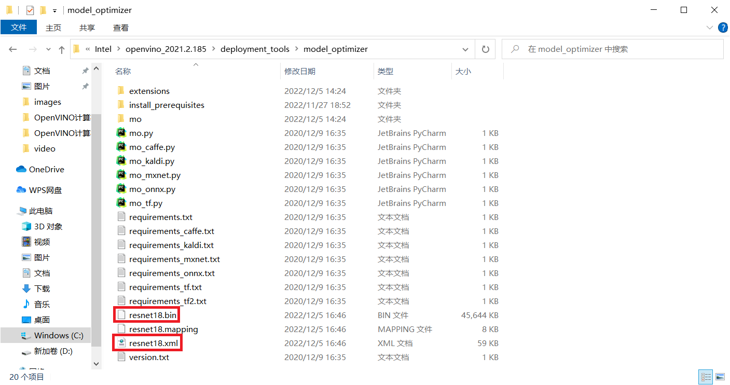
Task: Click openvino_2021.2.185 in the breadcrumb
Action: (166, 49)
